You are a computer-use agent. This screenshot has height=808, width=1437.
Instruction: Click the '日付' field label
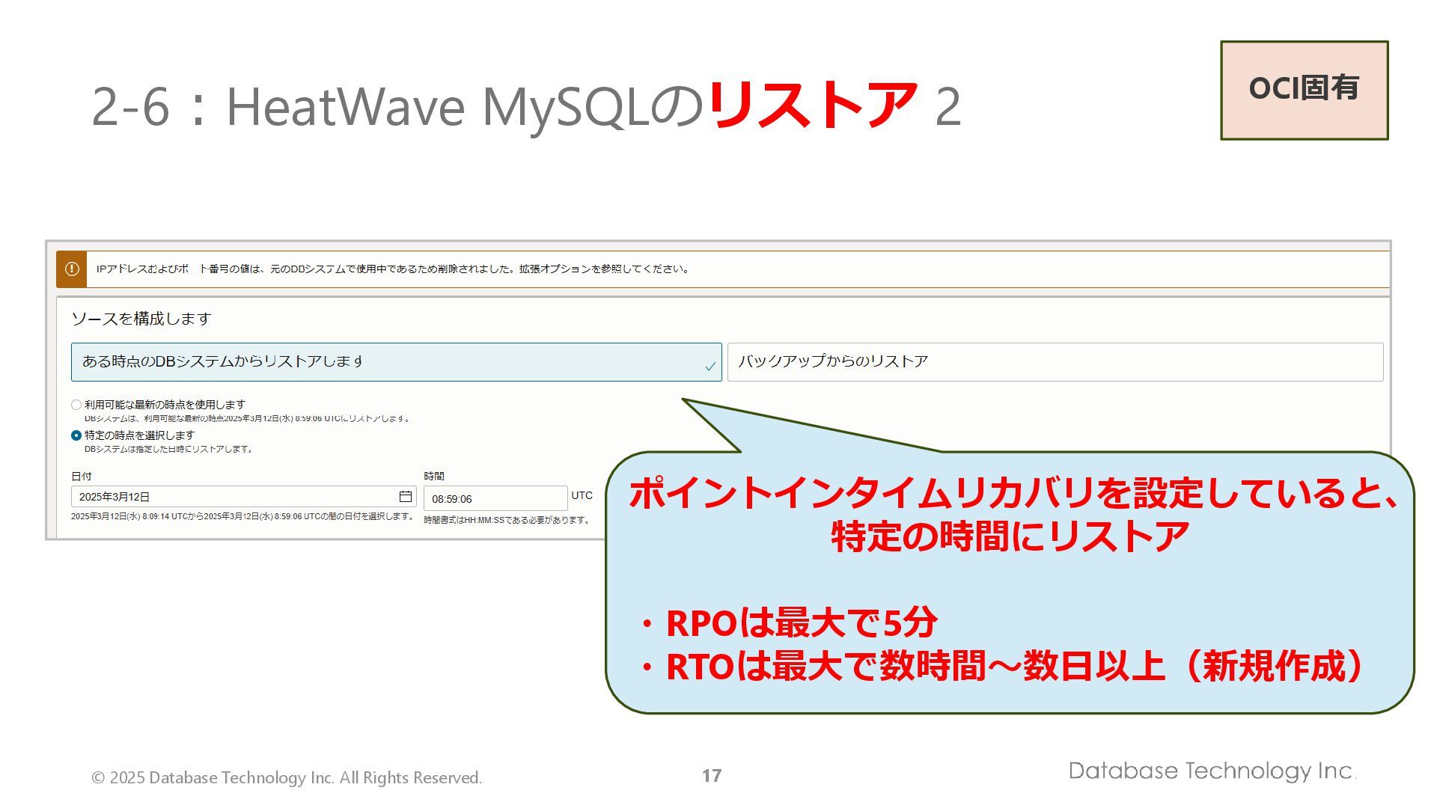coord(82,476)
